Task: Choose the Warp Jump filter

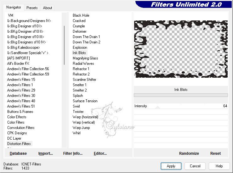Action: tap(81, 128)
